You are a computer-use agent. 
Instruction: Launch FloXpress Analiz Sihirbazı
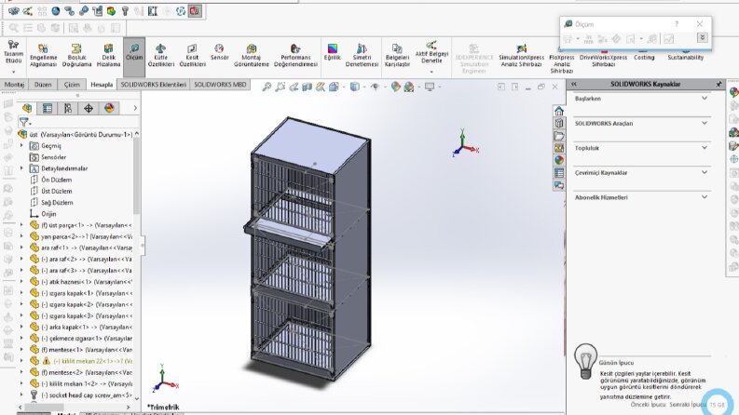(561, 61)
